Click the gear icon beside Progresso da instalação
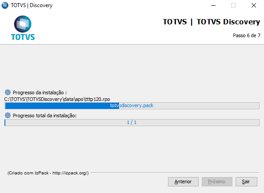The height and width of the screenshot is (193, 264). click(x=8, y=92)
